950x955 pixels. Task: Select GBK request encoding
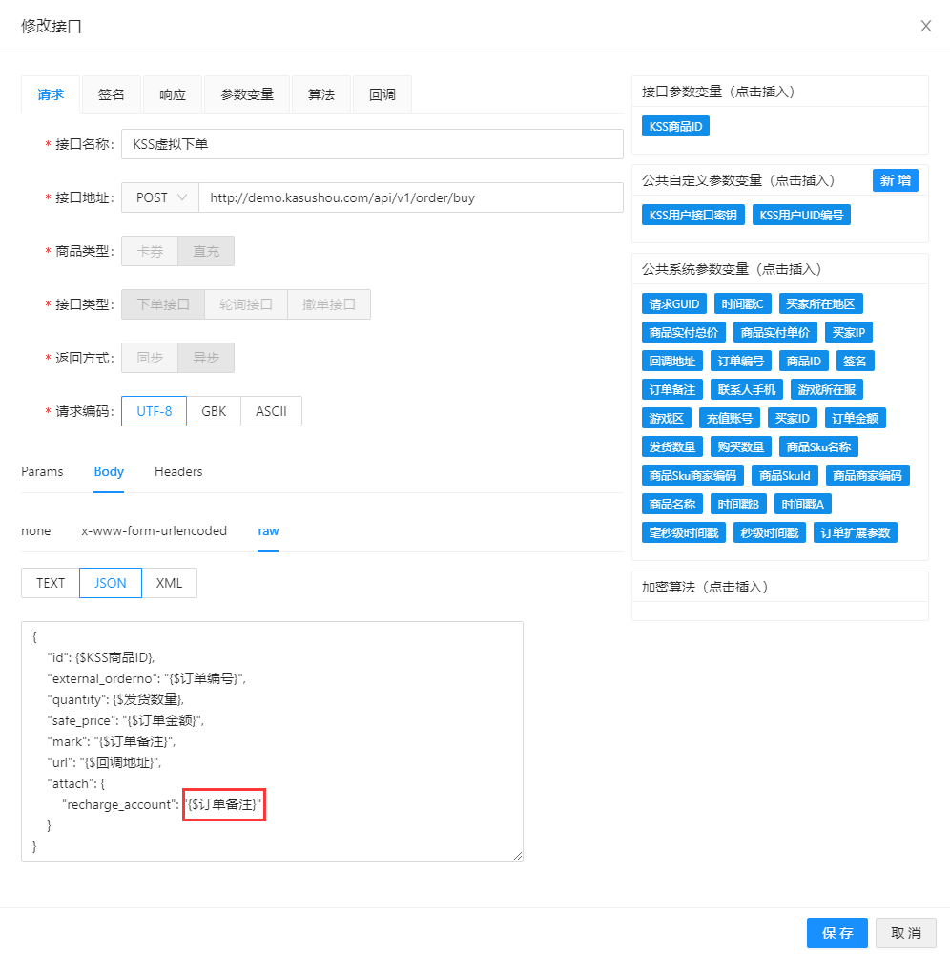pos(214,411)
